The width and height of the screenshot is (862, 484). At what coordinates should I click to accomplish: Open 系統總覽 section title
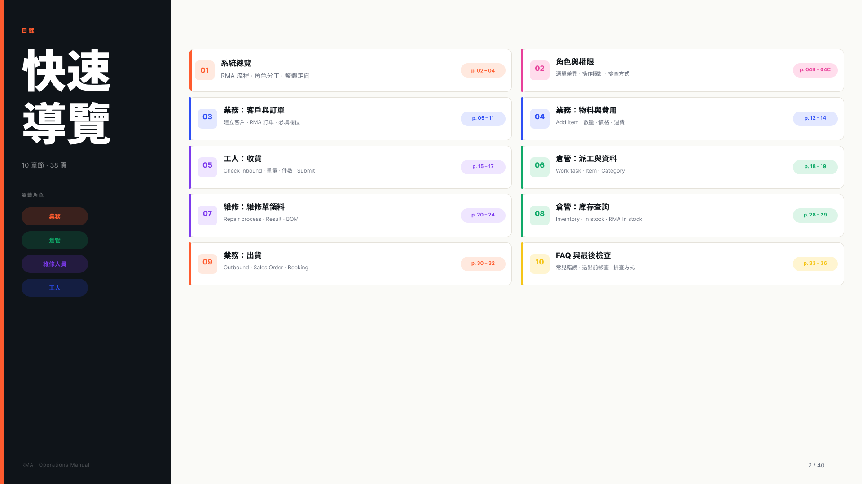click(236, 63)
